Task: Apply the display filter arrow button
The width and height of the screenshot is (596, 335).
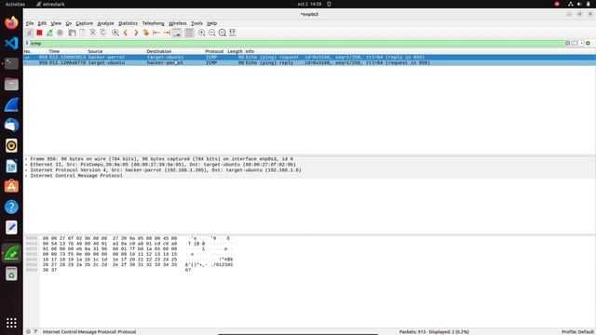Action: point(575,44)
